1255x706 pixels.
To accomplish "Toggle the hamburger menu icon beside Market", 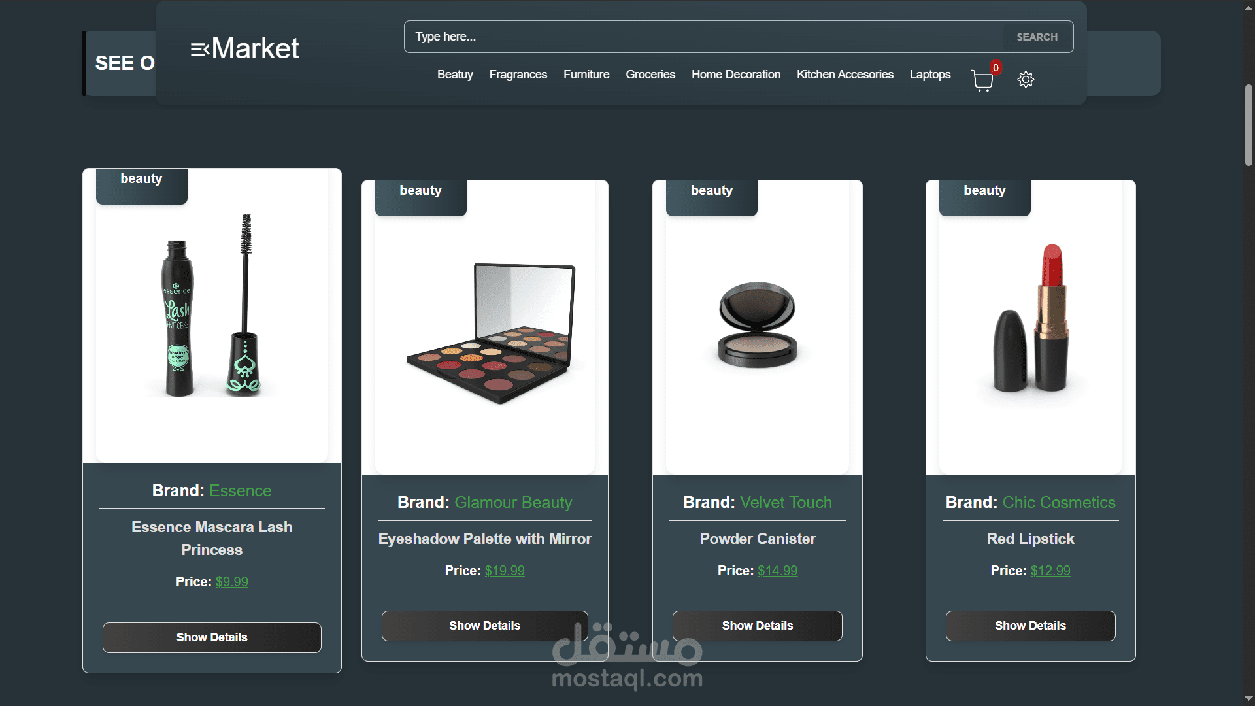I will tap(199, 50).
